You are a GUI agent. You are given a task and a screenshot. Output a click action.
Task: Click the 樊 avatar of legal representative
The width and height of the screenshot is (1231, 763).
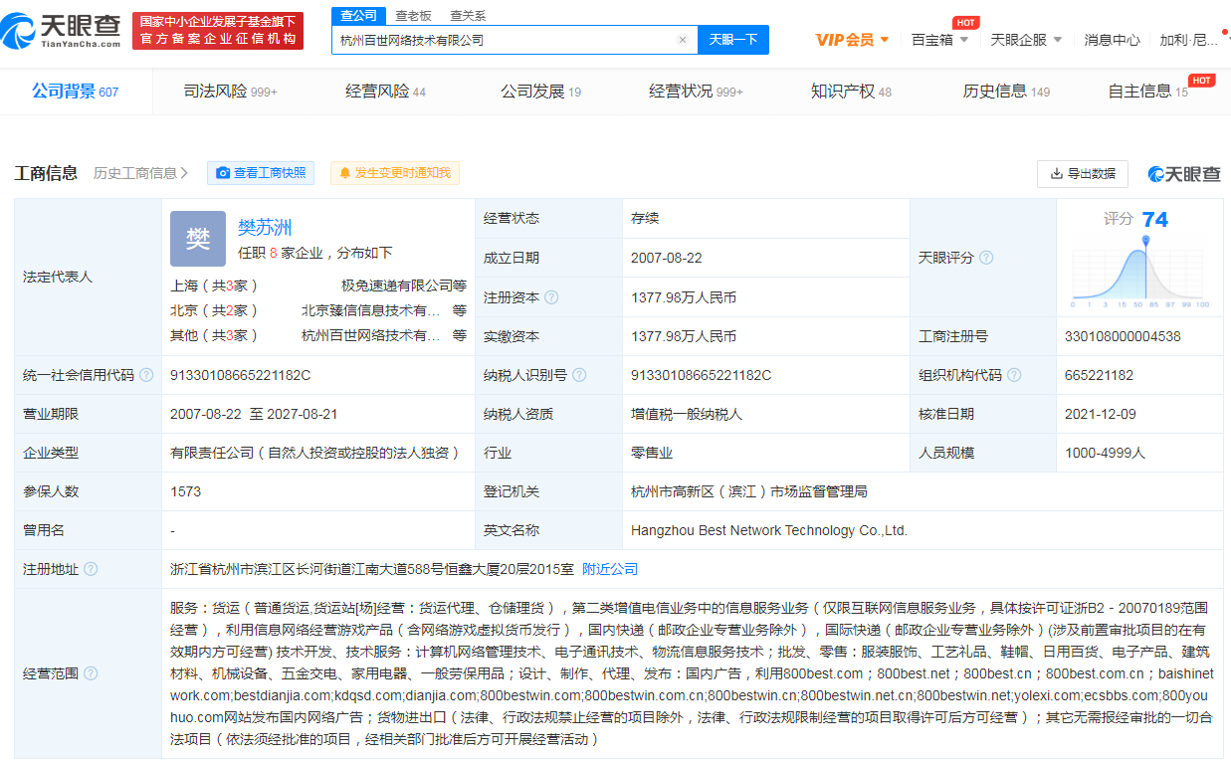[x=198, y=239]
